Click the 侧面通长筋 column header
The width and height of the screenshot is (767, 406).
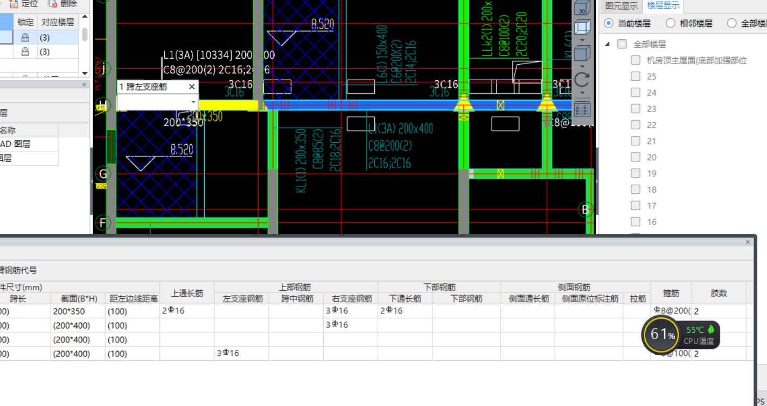pyautogui.click(x=528, y=298)
